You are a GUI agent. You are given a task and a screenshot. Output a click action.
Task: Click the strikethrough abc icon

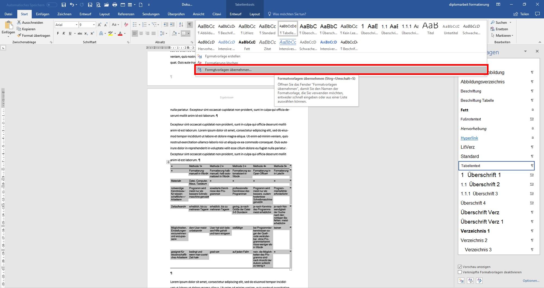point(80,33)
